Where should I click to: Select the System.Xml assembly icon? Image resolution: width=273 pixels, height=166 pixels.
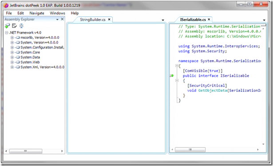(18, 67)
